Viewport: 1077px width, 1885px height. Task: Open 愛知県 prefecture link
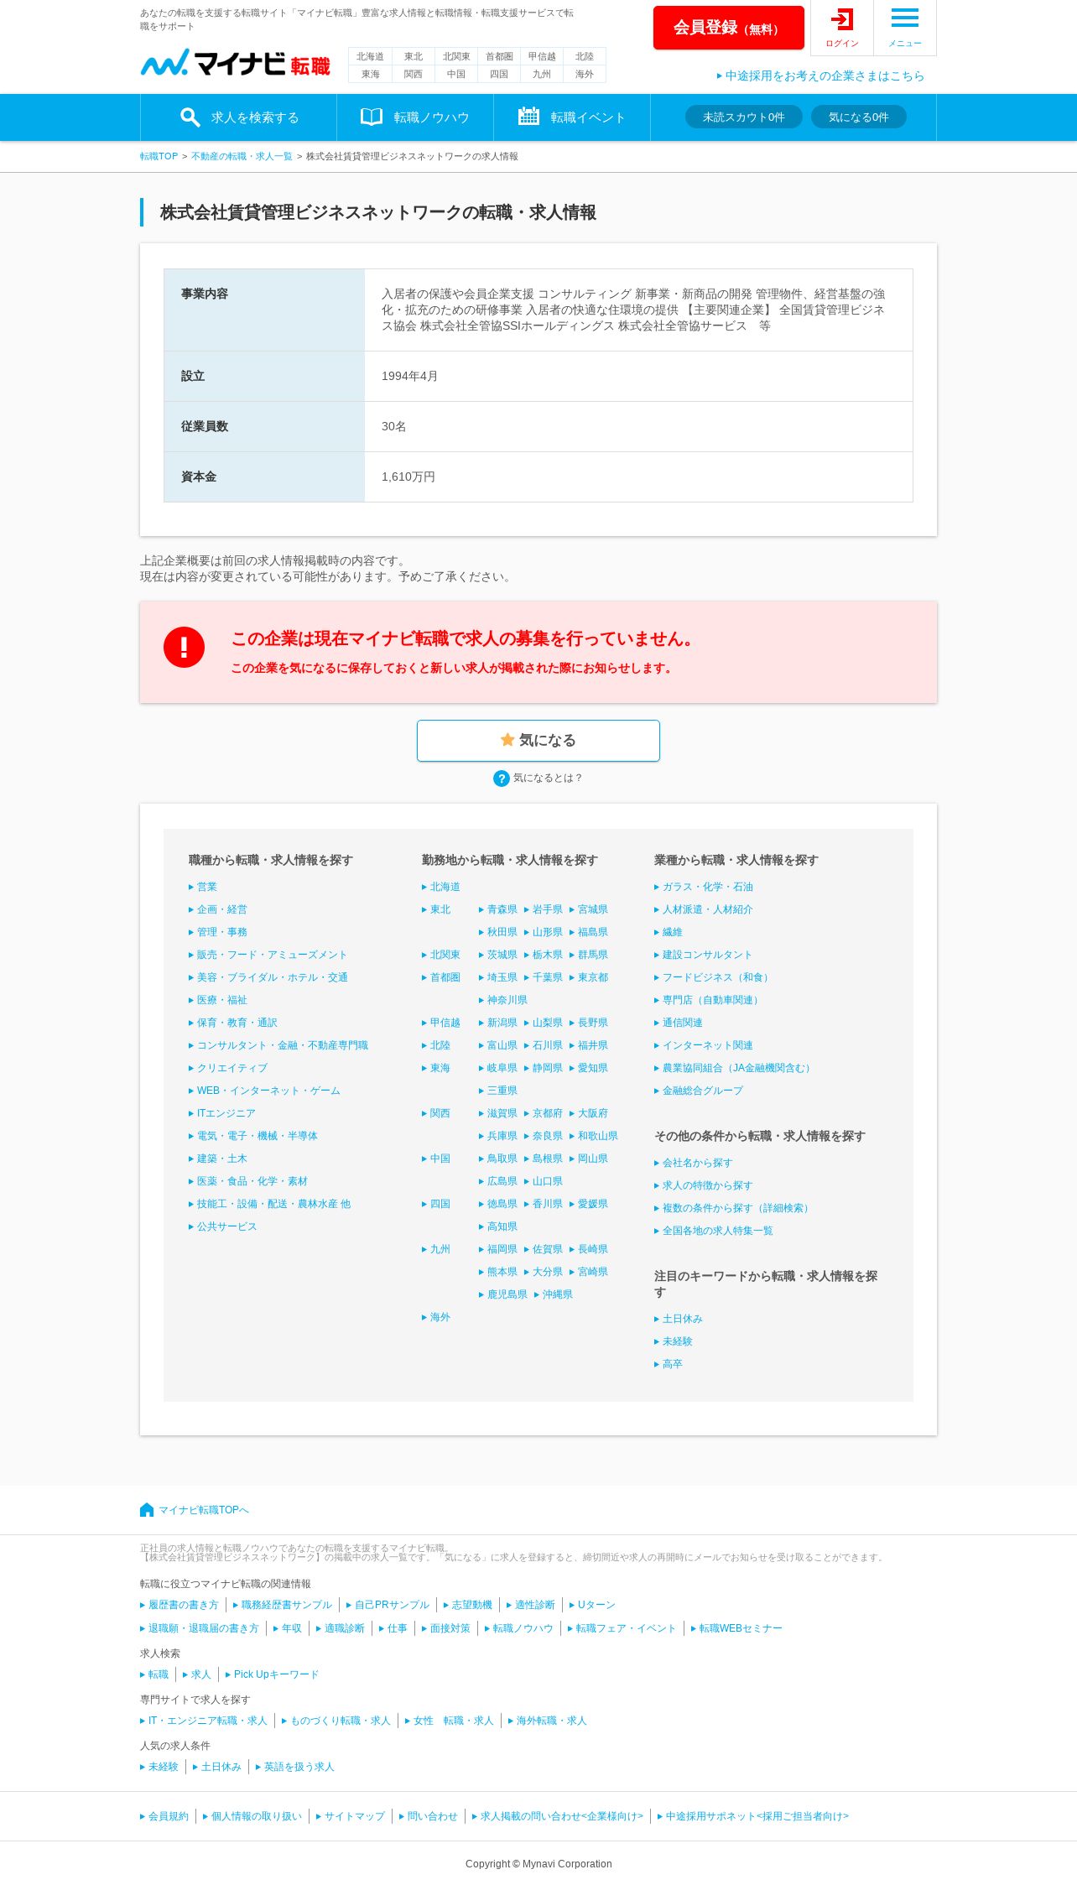click(589, 1068)
